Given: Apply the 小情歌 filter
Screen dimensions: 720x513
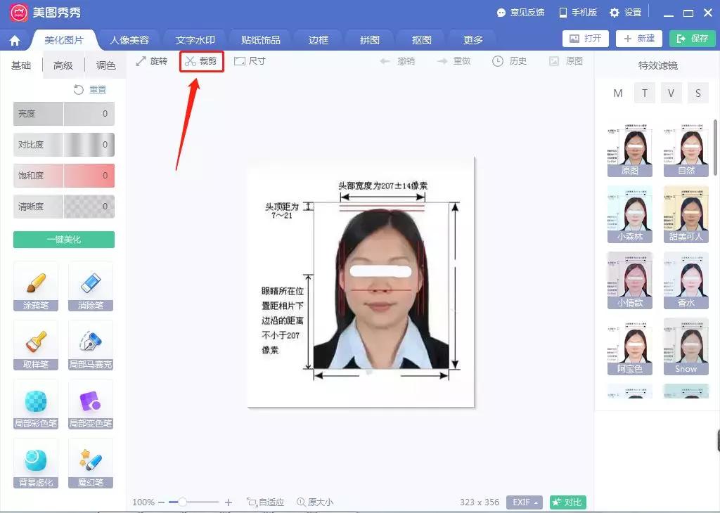Looking at the screenshot, I should (629, 281).
